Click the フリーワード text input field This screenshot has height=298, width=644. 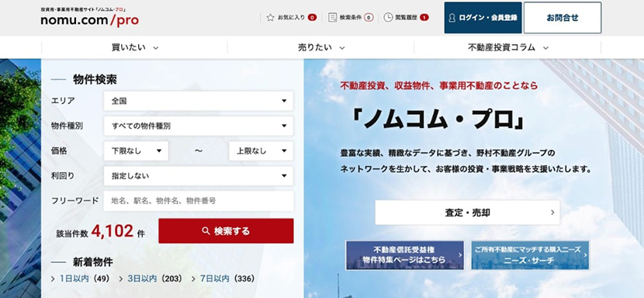pos(199,201)
